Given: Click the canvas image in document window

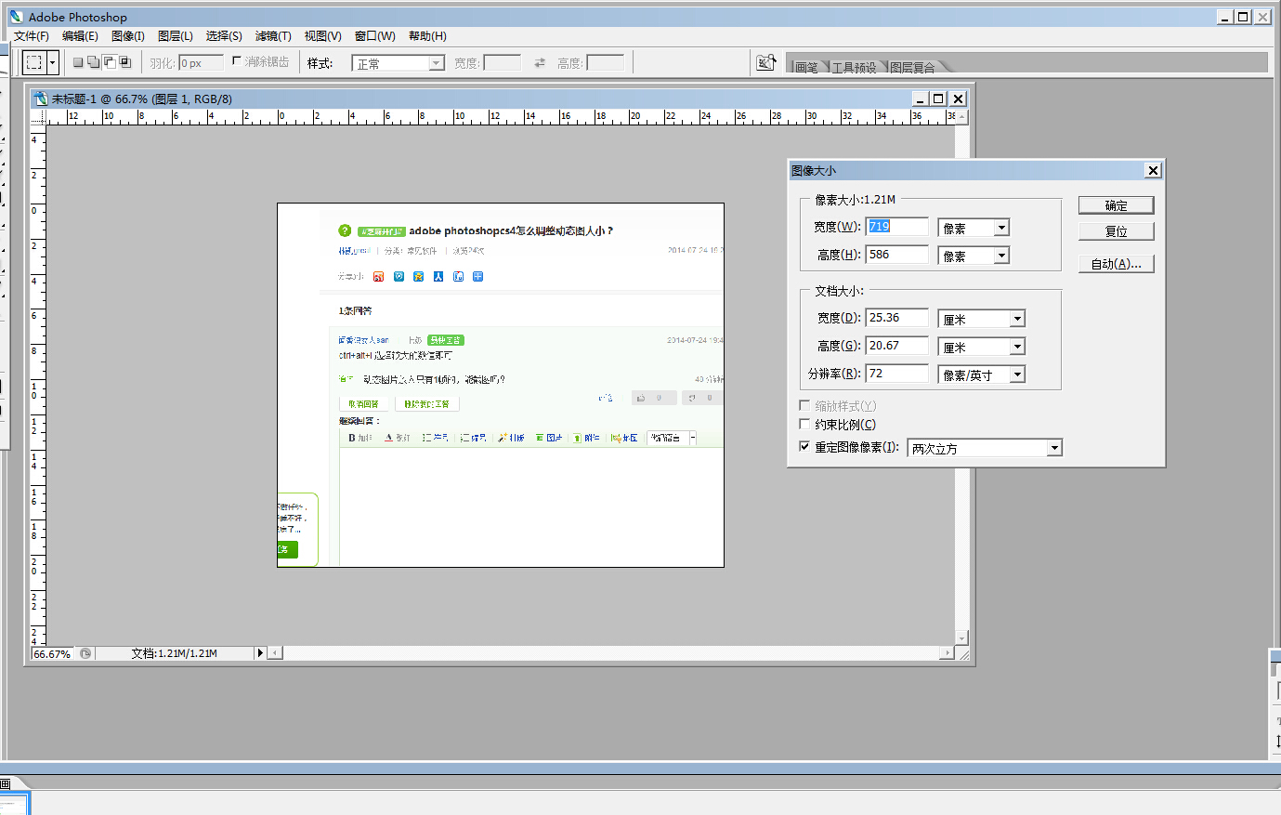Looking at the screenshot, I should coord(501,385).
